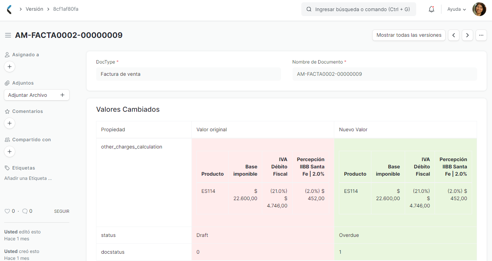Viewport: 492px width, 261px height.
Task: Click the Adjuntar Archivo button
Action: pos(37,95)
